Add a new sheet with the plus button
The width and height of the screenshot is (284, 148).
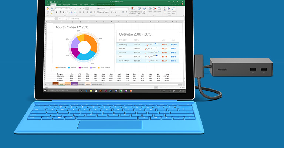click(106, 84)
